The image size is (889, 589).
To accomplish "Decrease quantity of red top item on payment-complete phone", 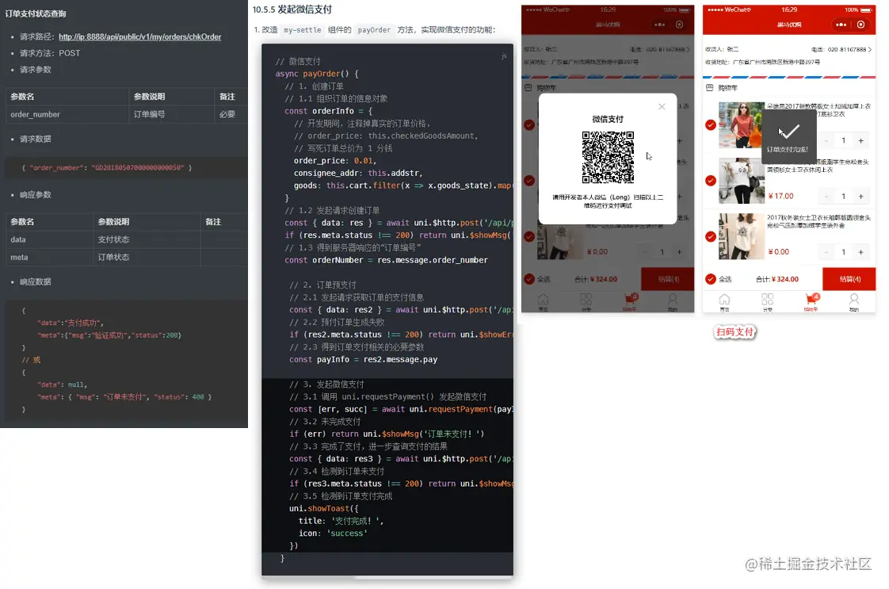I will tap(826, 140).
